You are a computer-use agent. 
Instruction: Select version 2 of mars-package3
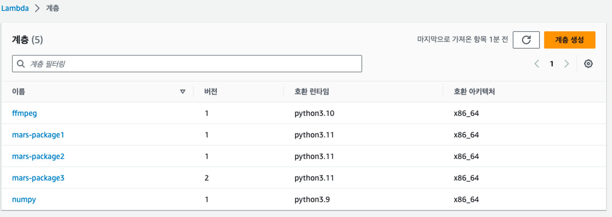pos(207,178)
